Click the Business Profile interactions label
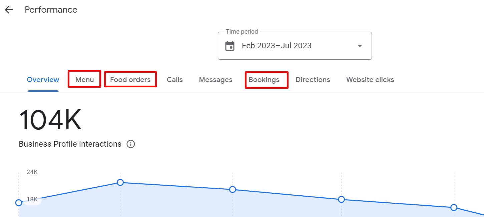This screenshot has height=217, width=484. coord(70,144)
